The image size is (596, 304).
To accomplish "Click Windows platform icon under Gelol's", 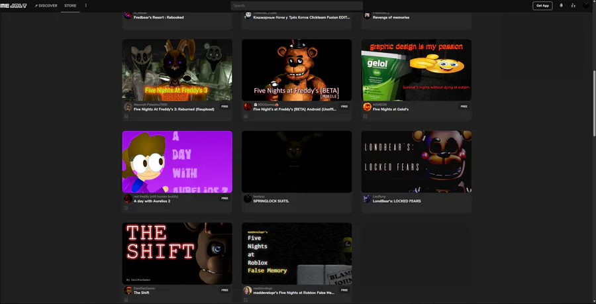I will coord(366,117).
